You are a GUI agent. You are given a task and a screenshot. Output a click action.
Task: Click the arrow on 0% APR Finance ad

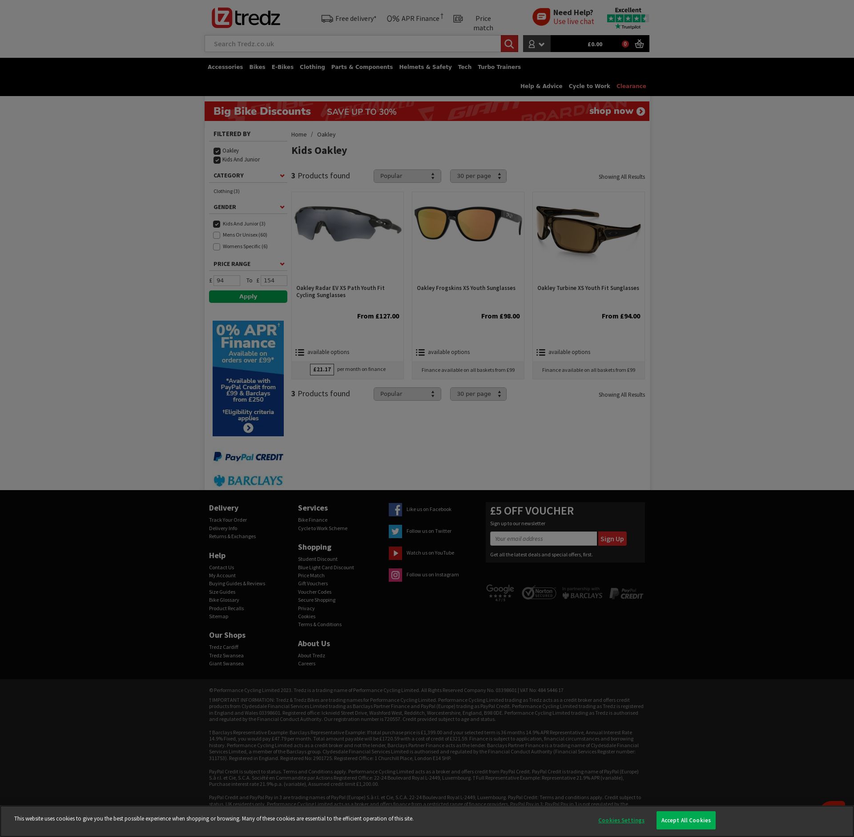(x=248, y=428)
